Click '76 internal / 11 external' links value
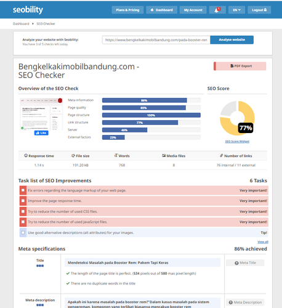This screenshot has height=308, width=282. click(x=236, y=165)
